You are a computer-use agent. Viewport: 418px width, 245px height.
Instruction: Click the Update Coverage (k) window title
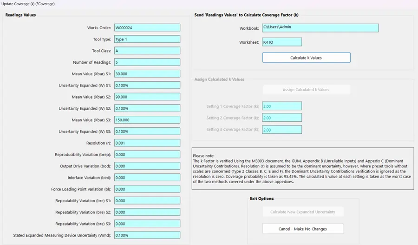pos(28,4)
